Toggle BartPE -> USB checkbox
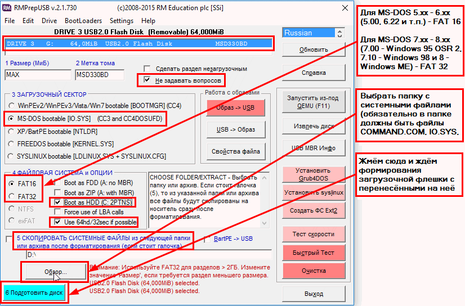Screen dimensions: 465x306 coord(208,238)
